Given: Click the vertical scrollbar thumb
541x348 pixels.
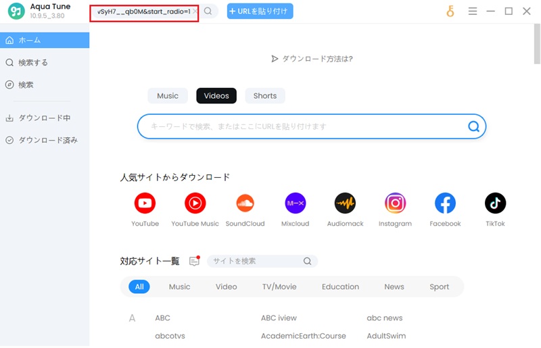Looking at the screenshot, I should (x=537, y=44).
